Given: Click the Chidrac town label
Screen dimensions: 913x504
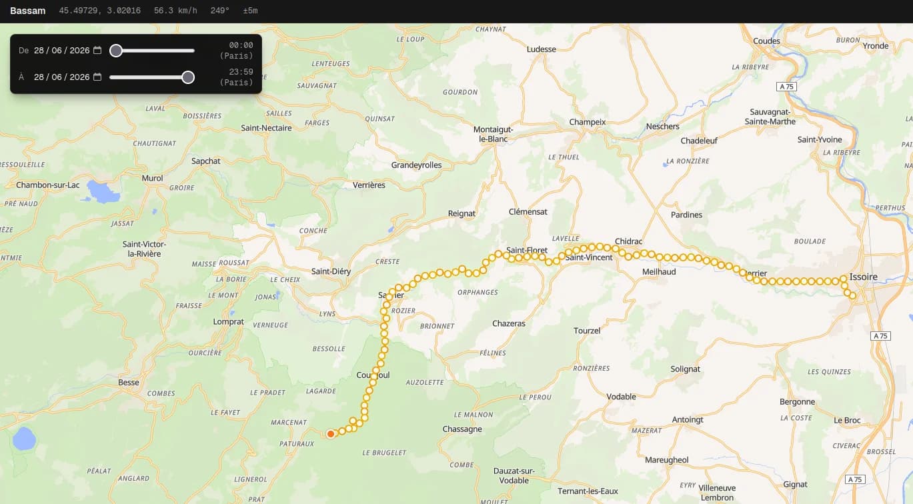Looking at the screenshot, I should (x=628, y=241).
